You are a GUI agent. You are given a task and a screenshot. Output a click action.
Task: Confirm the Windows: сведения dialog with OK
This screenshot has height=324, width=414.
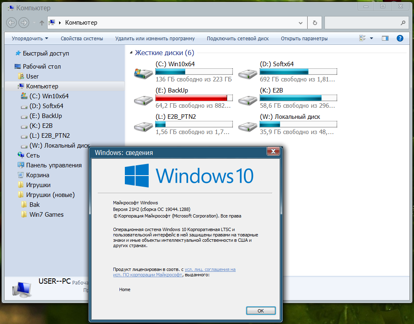pyautogui.click(x=261, y=311)
